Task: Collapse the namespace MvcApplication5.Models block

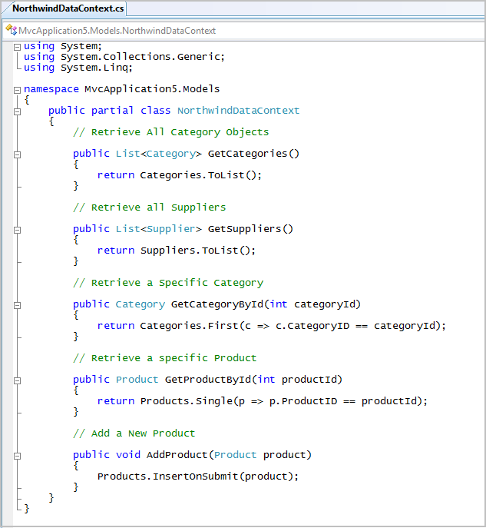Action: point(17,90)
